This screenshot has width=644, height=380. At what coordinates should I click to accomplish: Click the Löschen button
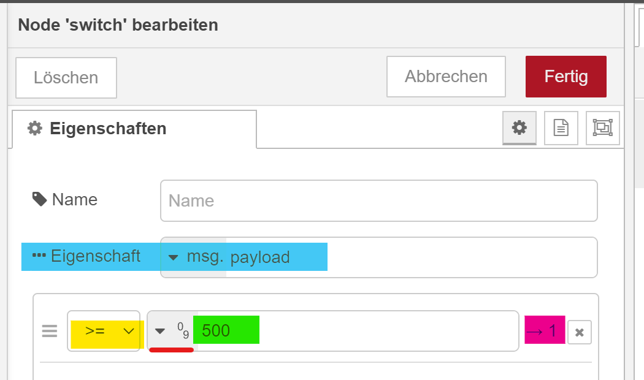coord(66,78)
